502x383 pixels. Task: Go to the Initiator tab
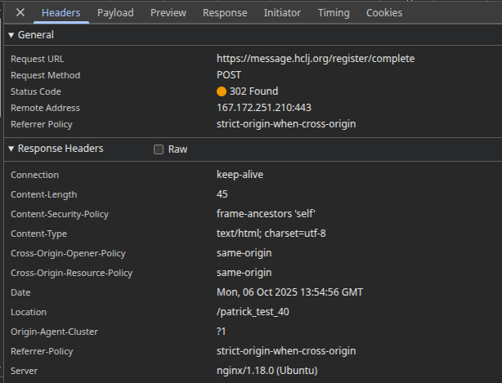click(x=282, y=13)
